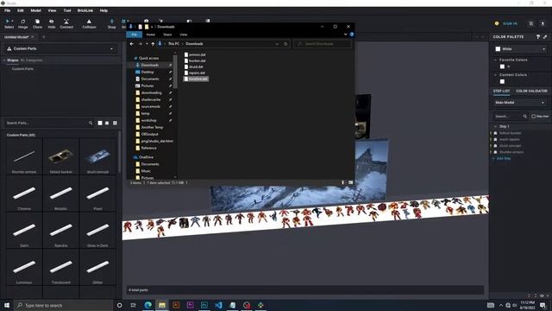Switch to large icons view in File Explorer status bar
Image resolution: width=552 pixels, height=311 pixels.
click(351, 182)
